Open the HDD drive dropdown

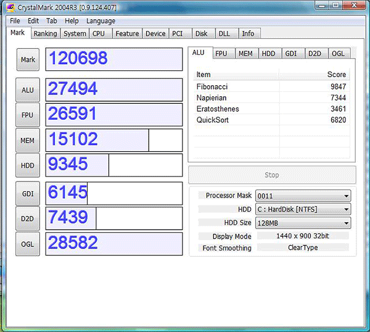303,209
